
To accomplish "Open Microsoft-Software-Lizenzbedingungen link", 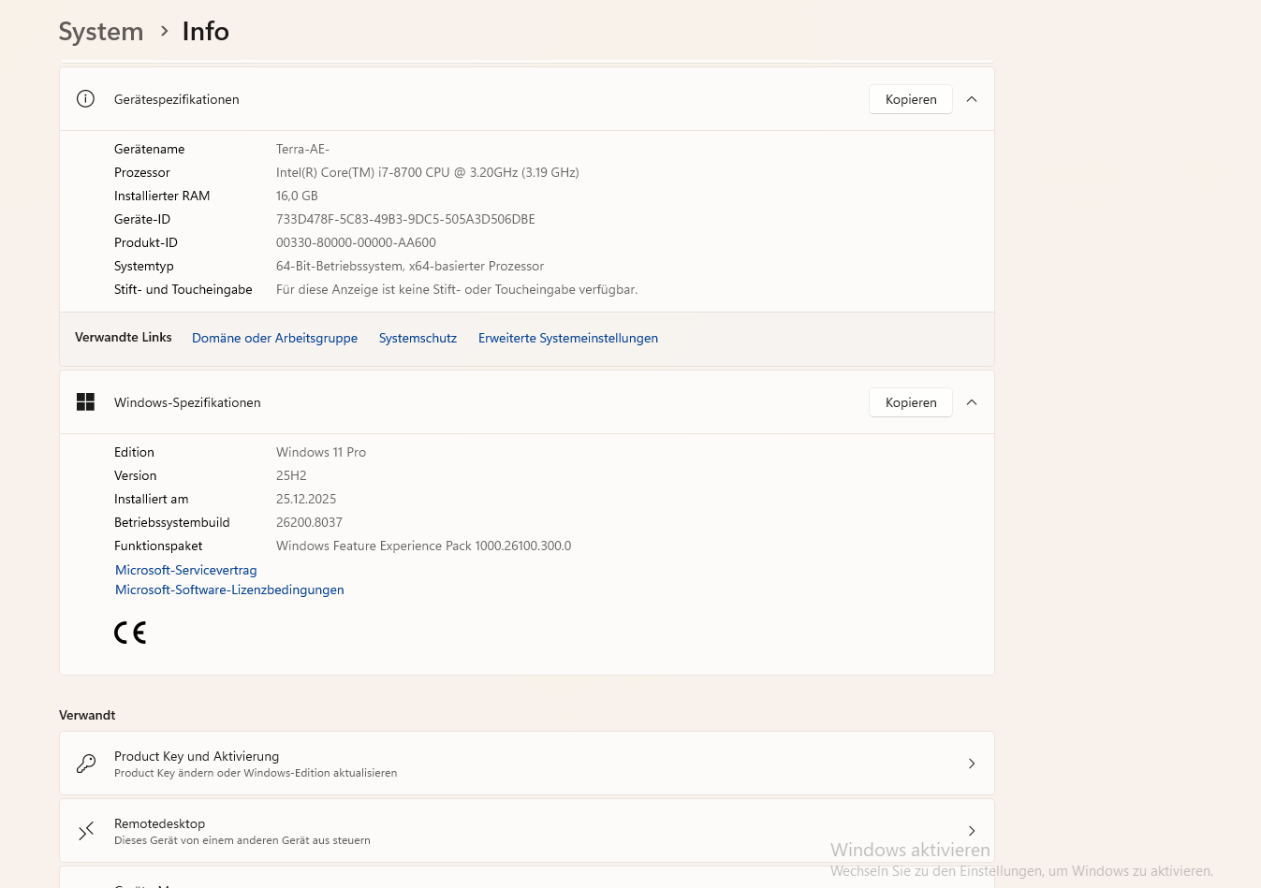I will [229, 590].
